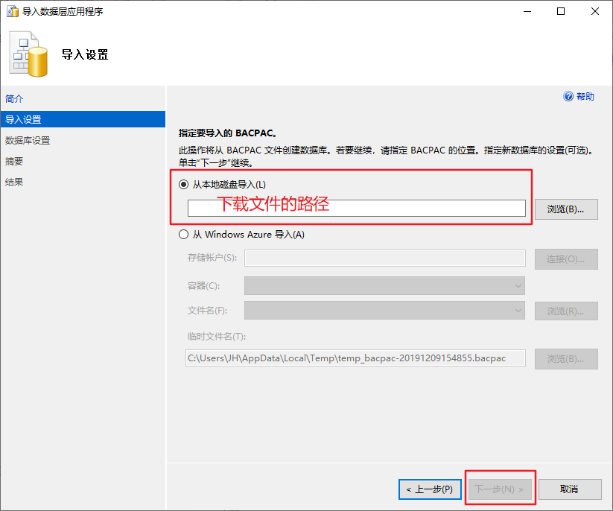Click 浏览(B)... next to local disk path
Viewport: 613px width, 511px height.
(x=566, y=209)
